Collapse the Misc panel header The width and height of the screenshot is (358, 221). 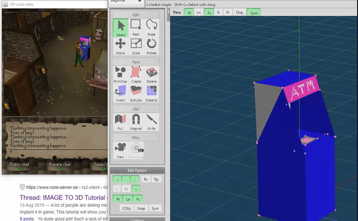(136, 137)
